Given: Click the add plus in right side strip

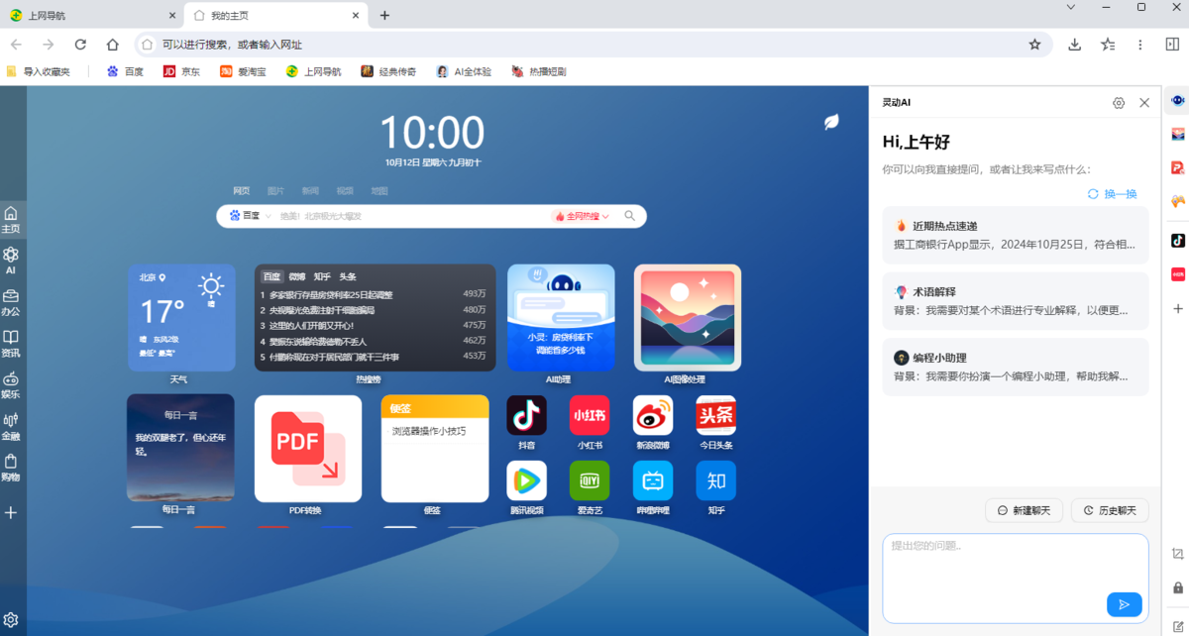Looking at the screenshot, I should [x=1178, y=309].
